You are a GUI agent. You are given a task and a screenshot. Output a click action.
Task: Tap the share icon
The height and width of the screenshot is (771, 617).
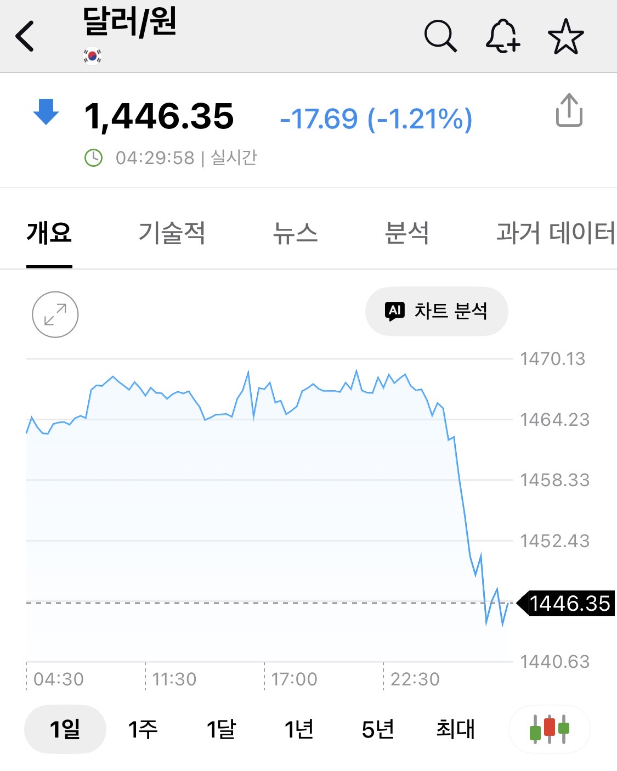pyautogui.click(x=569, y=110)
